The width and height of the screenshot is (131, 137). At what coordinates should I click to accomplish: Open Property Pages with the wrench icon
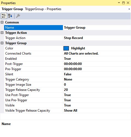[x=18, y=16]
